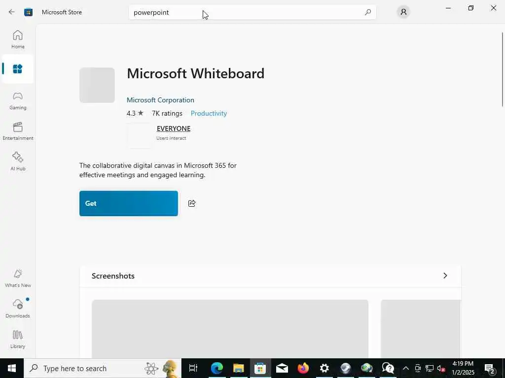Open Get Help icon in taskbar
Screen dimensions: 505x378
(388, 368)
